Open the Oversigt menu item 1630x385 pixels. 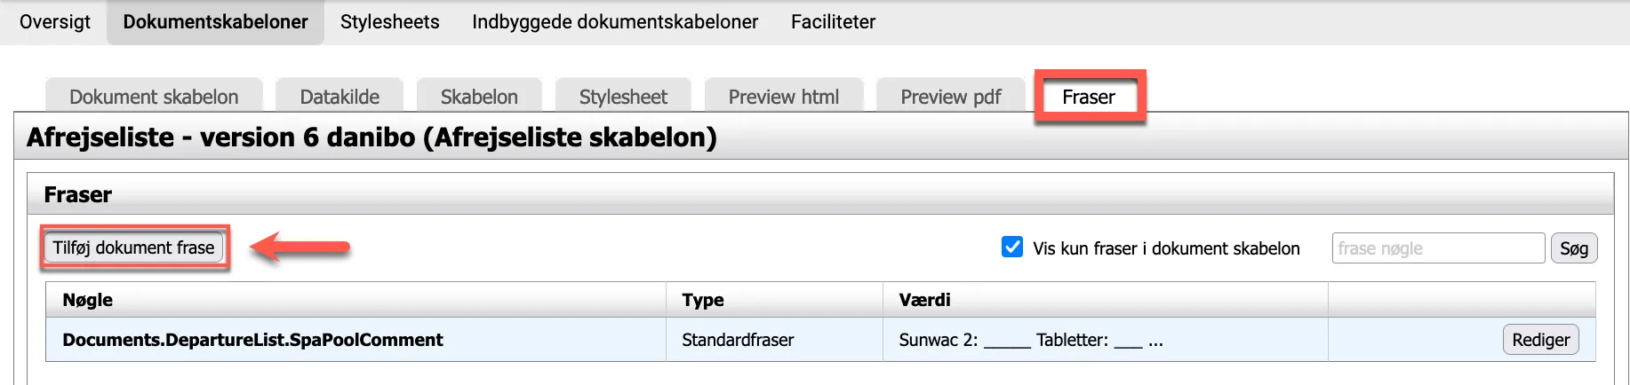click(x=55, y=22)
